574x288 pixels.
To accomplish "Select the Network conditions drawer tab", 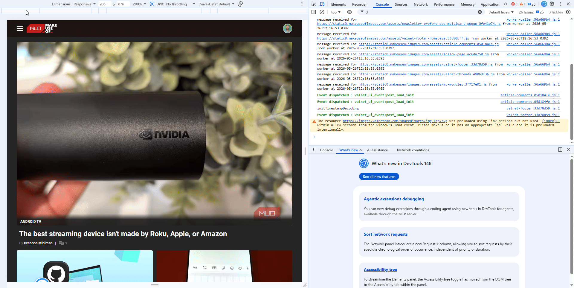I will click(x=413, y=150).
